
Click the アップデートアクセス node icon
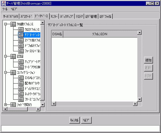point(21,62)
